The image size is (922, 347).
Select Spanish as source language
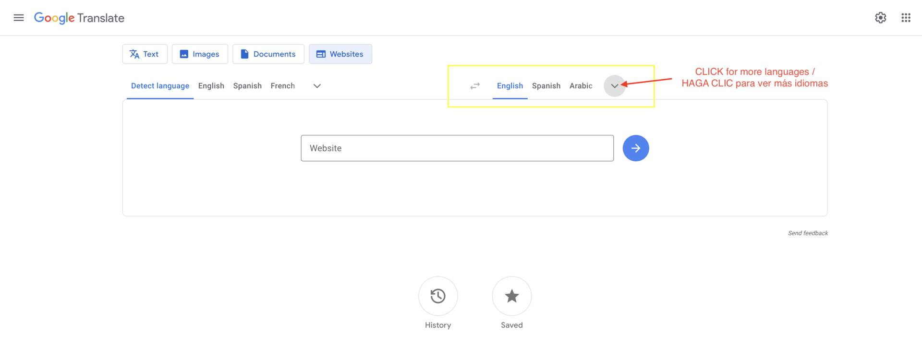pos(247,86)
